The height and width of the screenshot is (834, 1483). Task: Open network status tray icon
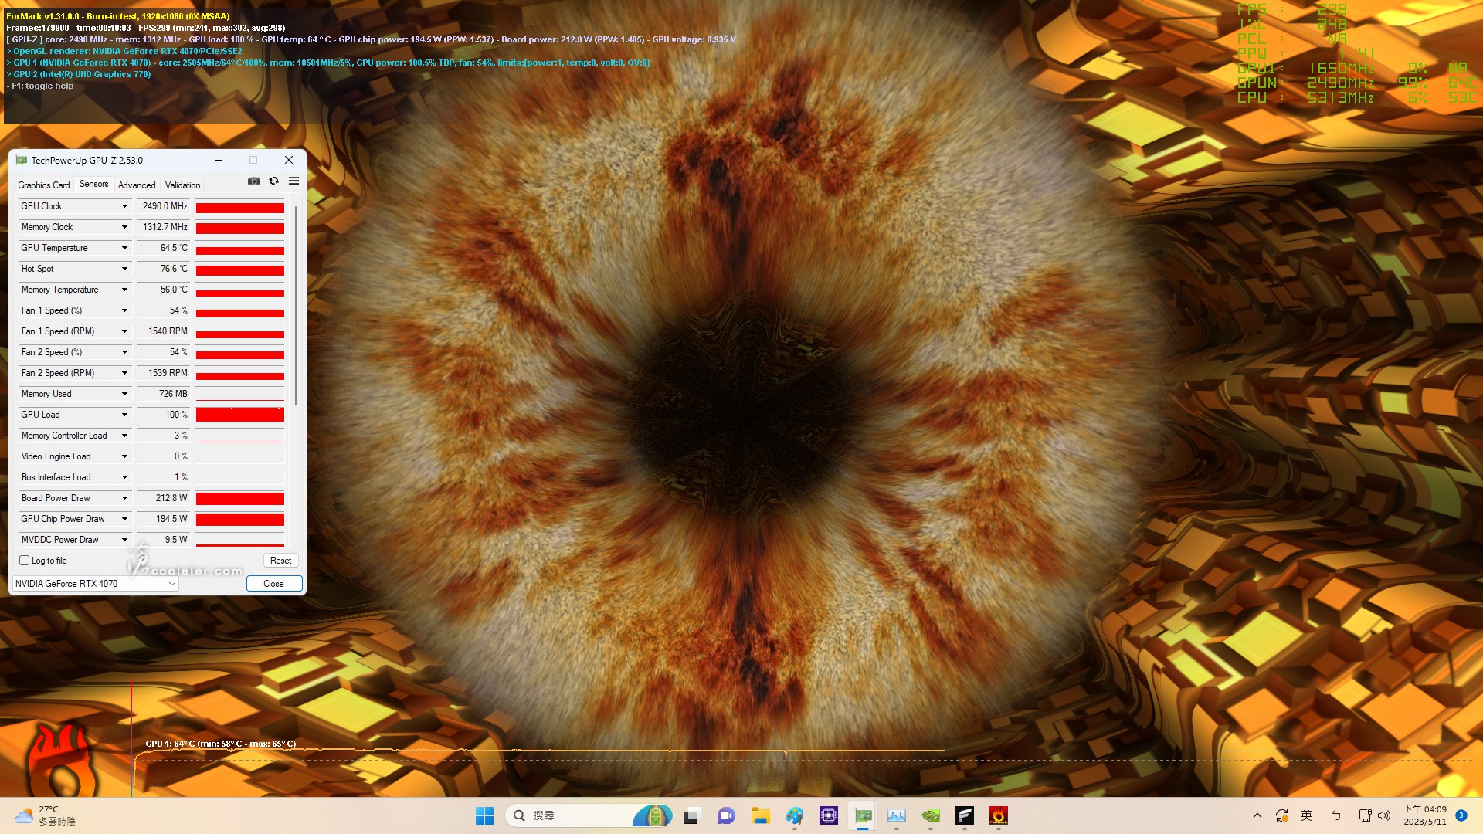click(1365, 815)
